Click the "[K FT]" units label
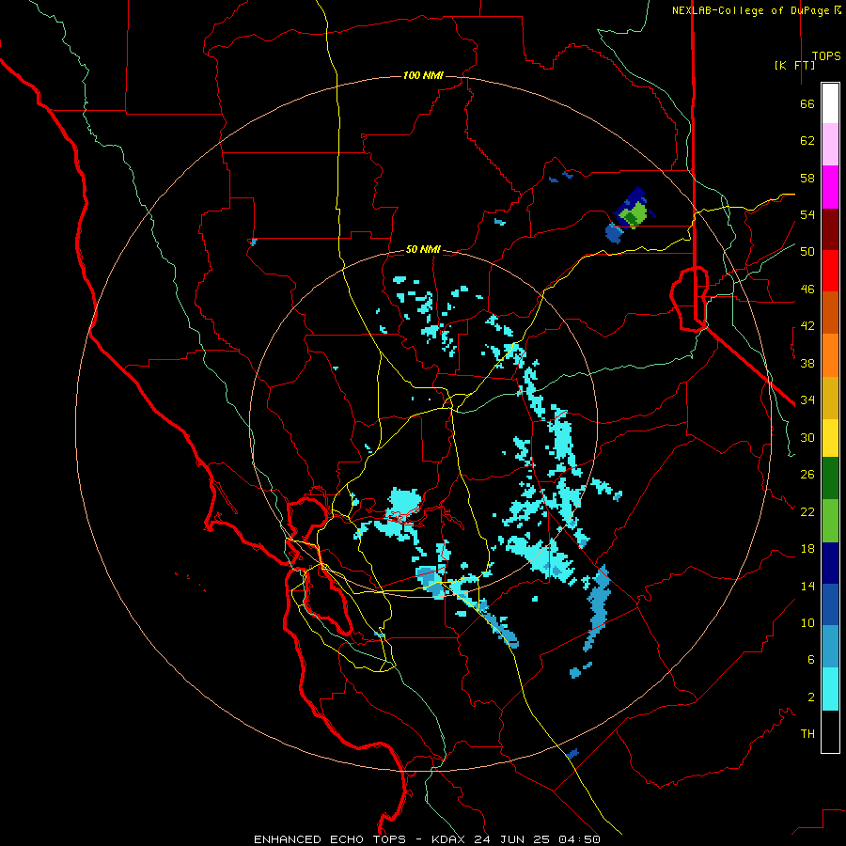The image size is (846, 846). pyautogui.click(x=794, y=65)
